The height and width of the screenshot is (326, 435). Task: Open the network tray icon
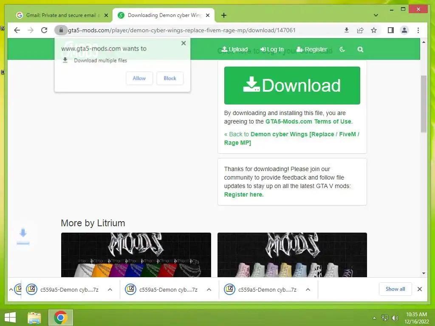(385, 318)
